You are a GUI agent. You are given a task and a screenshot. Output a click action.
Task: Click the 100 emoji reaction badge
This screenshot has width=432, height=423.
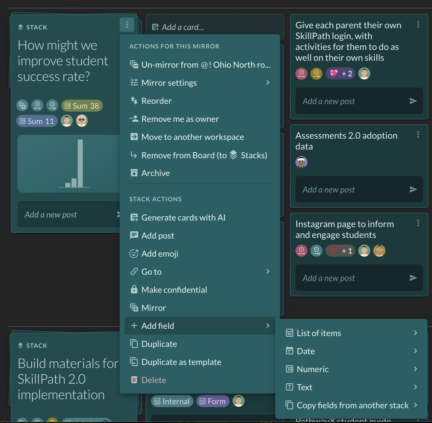(x=340, y=251)
